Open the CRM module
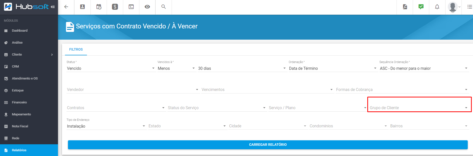This screenshot has width=473, height=156. click(29, 67)
